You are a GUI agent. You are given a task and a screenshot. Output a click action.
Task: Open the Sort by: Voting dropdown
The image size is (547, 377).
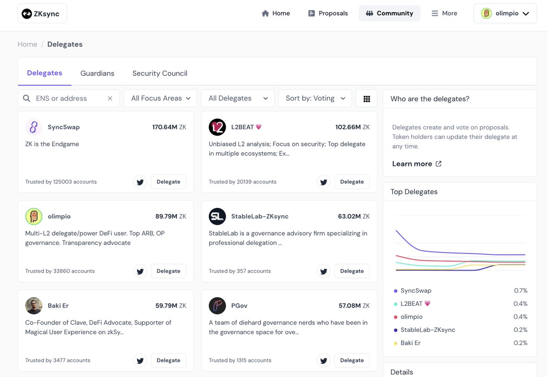point(315,98)
